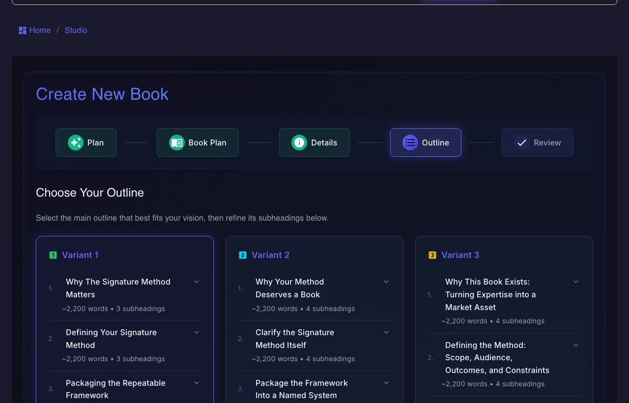This screenshot has width=629, height=403.
Task: Click the open book icon on Book Plan step
Action: tap(177, 143)
